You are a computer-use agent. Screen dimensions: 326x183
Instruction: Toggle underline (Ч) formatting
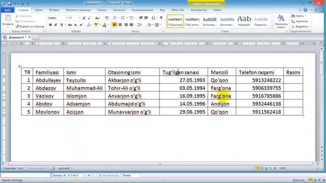[61, 25]
